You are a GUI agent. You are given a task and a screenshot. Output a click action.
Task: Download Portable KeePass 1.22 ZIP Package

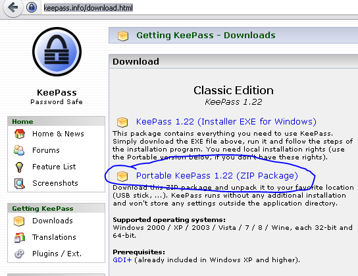(217, 176)
